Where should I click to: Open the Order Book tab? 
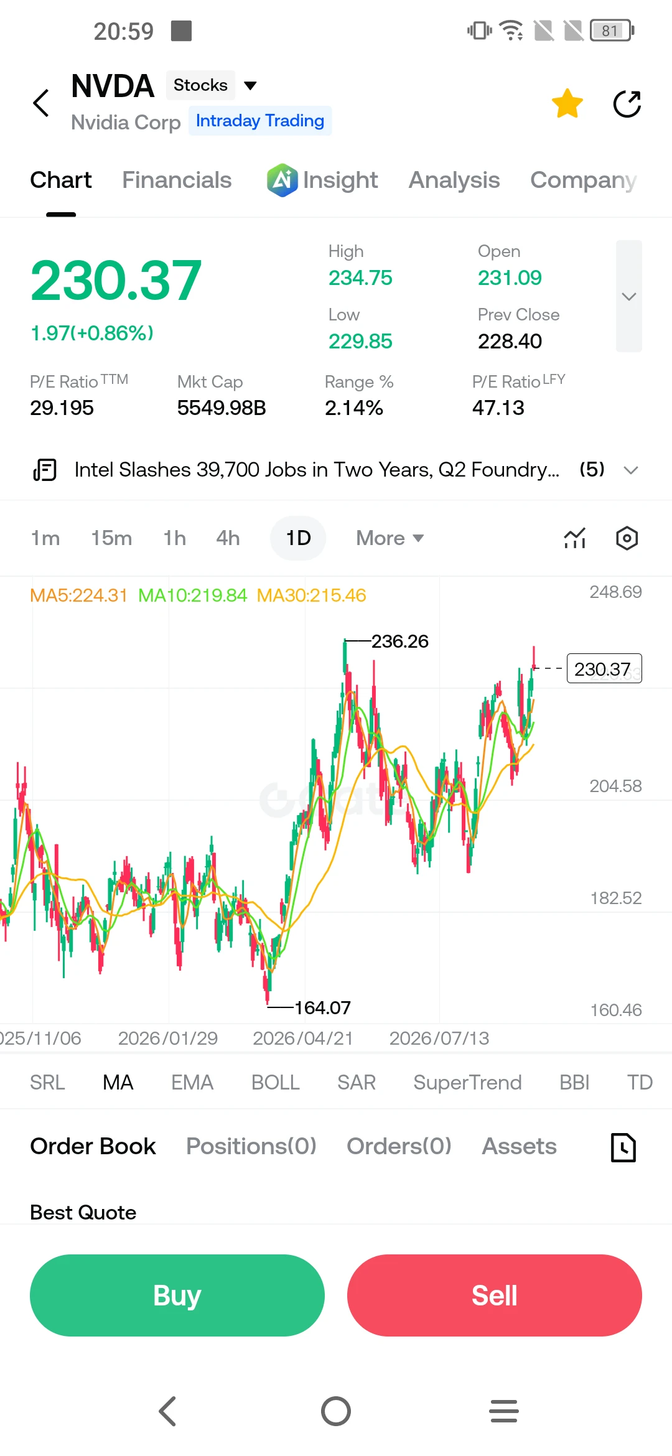click(x=93, y=1146)
